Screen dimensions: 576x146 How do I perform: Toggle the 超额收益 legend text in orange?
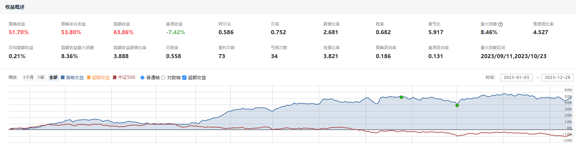coord(101,77)
